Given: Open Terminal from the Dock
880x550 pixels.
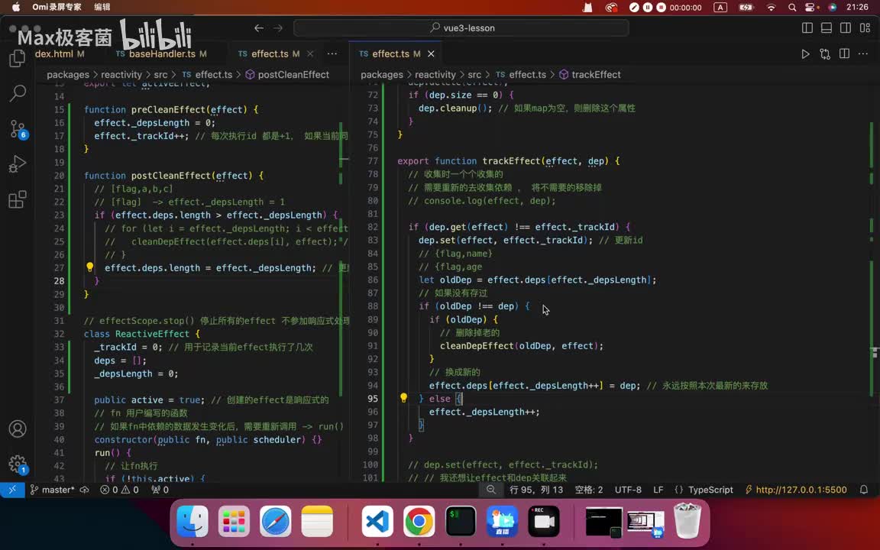Looking at the screenshot, I should click(x=461, y=522).
